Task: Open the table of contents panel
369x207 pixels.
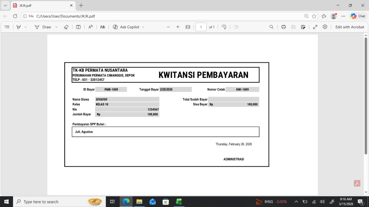Action: tap(7, 27)
